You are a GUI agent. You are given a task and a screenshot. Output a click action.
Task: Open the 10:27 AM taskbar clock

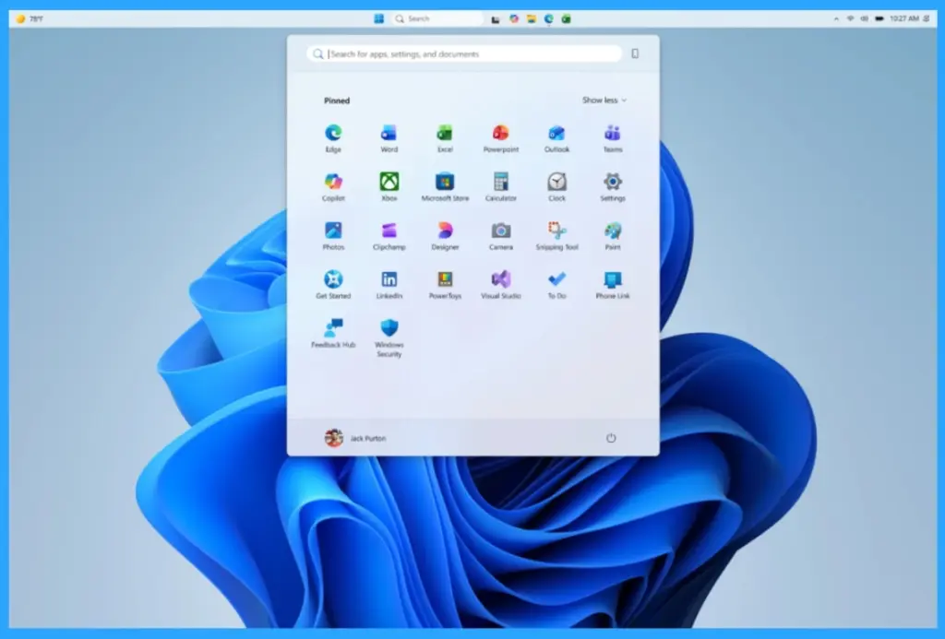point(904,18)
